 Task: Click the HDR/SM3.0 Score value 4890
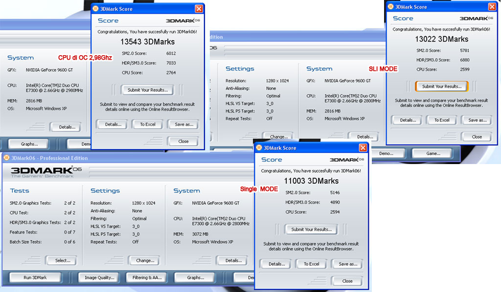point(335,202)
